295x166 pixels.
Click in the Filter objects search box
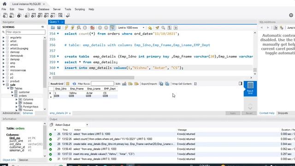(x=25, y=32)
